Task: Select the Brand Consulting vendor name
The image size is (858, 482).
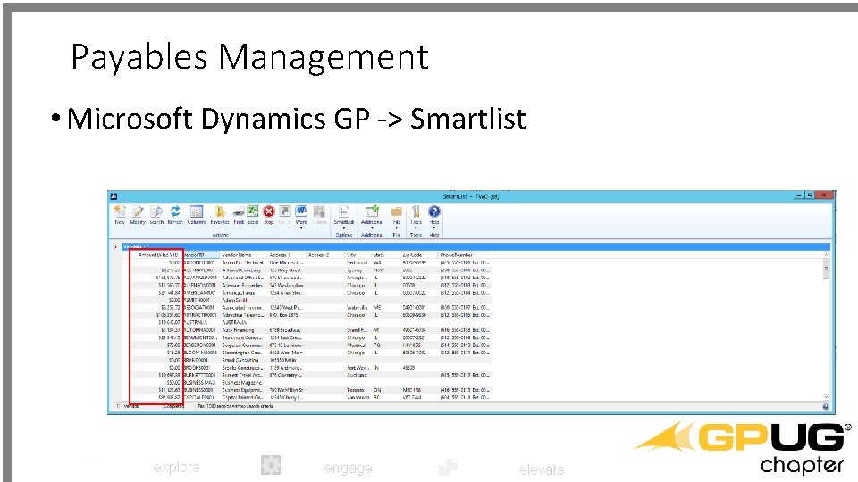Action: pos(240,360)
